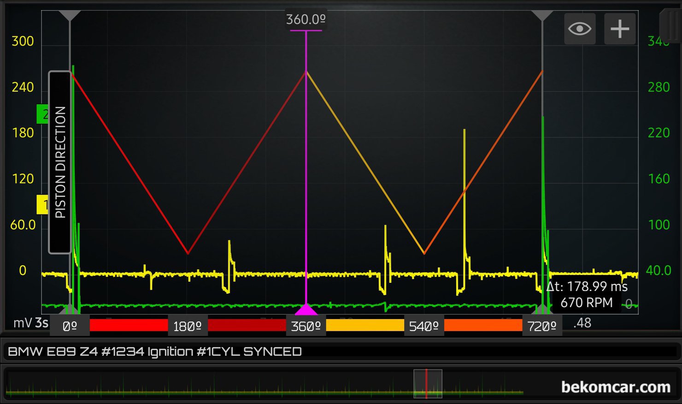Select the 360.0º cursor label at top

[306, 20]
